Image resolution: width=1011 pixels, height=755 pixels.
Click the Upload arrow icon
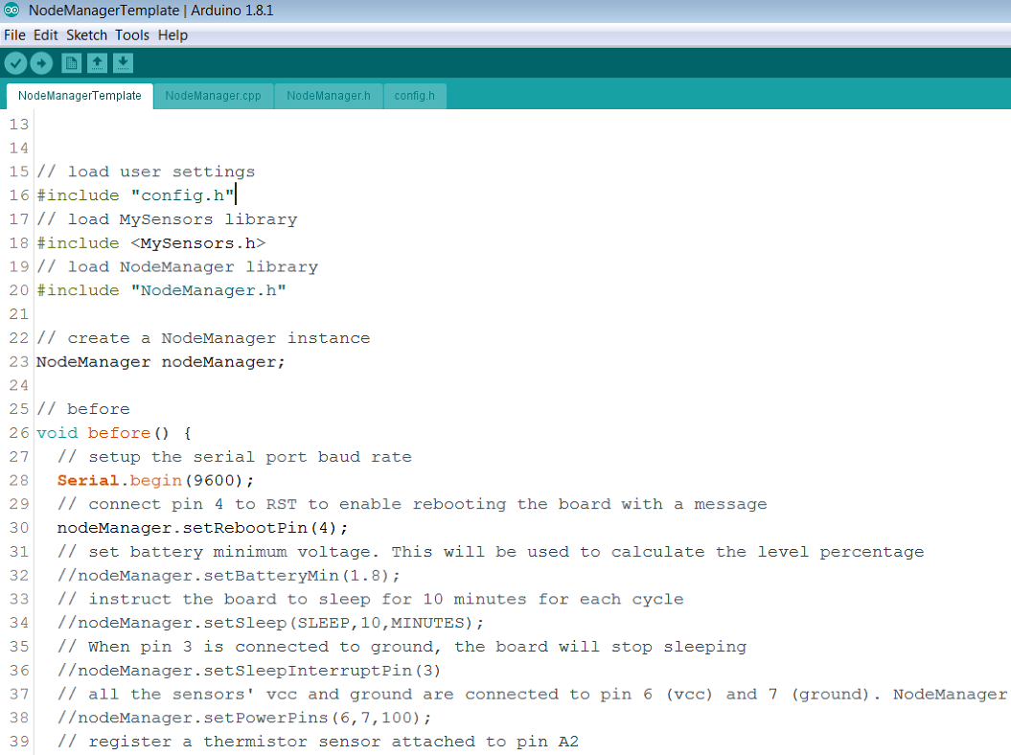tap(41, 62)
